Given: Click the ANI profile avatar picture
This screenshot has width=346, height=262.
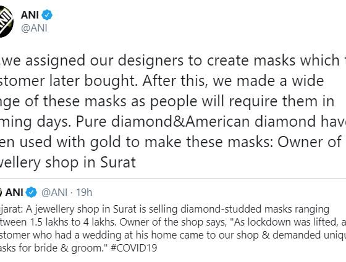Looking at the screenshot, I should (x=6, y=22).
